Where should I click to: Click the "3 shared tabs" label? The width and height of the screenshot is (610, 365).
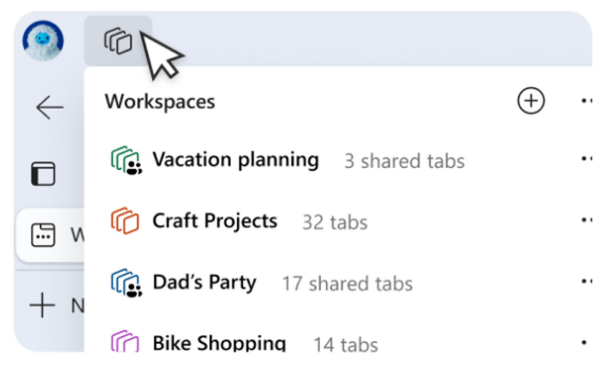click(x=405, y=161)
